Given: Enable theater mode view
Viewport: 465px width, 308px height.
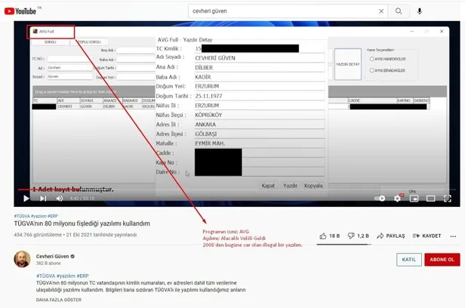Looking at the screenshot, I should pos(430,199).
